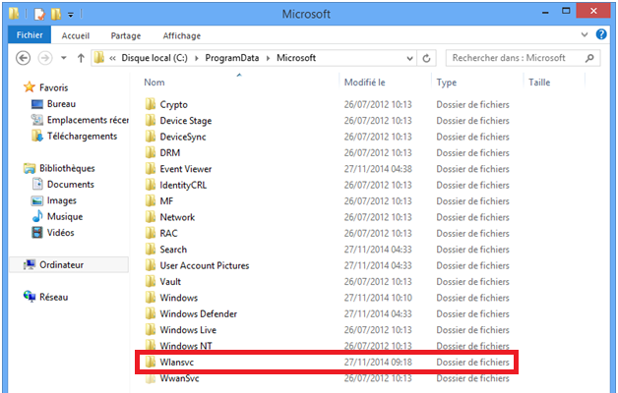Open the recent locations dropdown arrow
This screenshot has height=393, width=618.
(63, 58)
